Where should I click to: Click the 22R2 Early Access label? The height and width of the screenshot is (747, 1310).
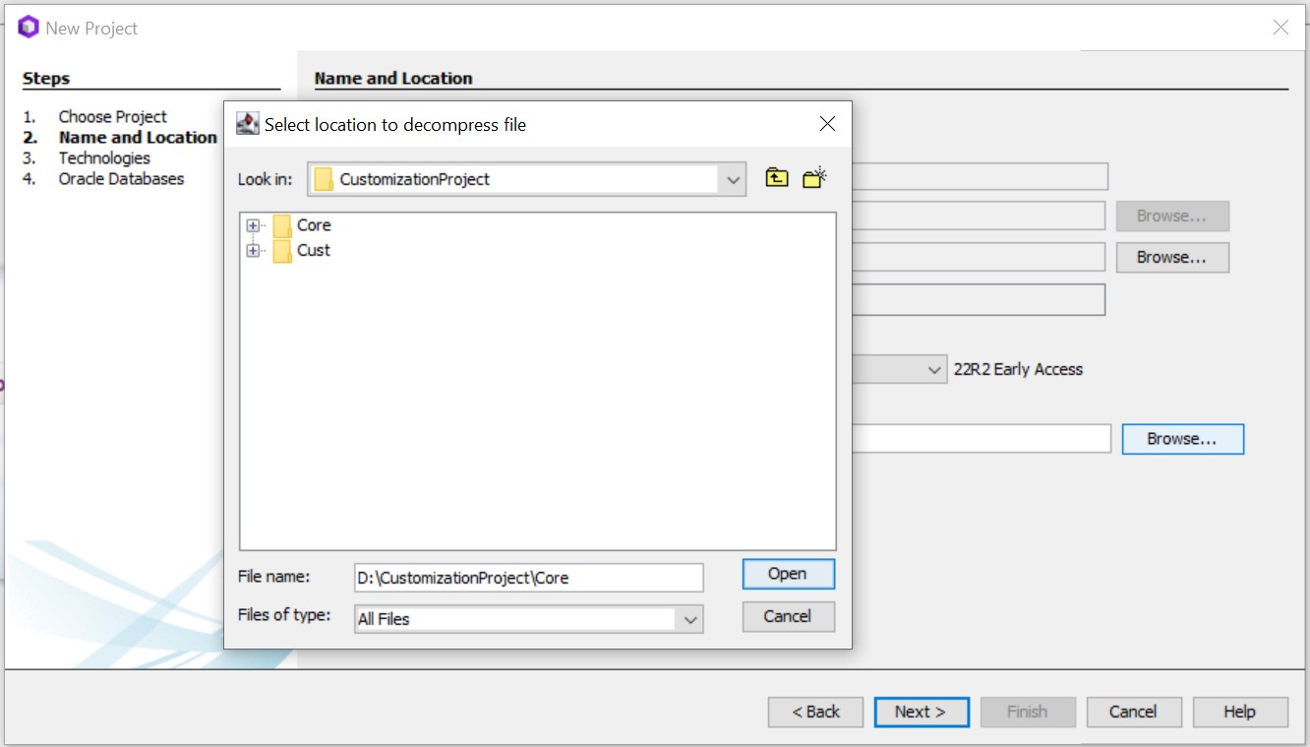click(x=1018, y=370)
